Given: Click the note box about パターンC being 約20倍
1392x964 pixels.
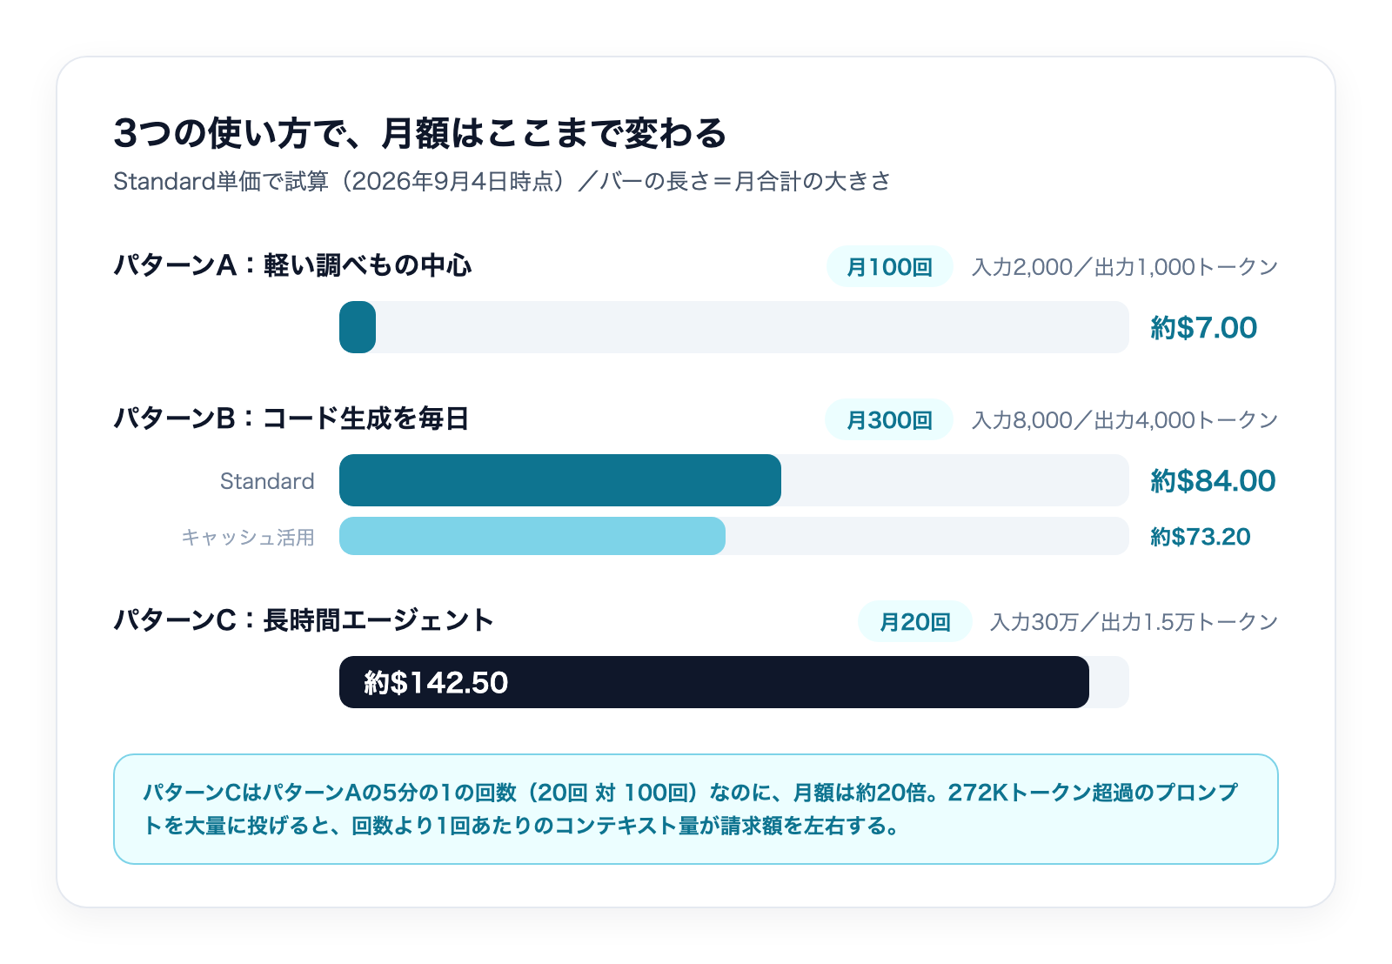Looking at the screenshot, I should [696, 809].
